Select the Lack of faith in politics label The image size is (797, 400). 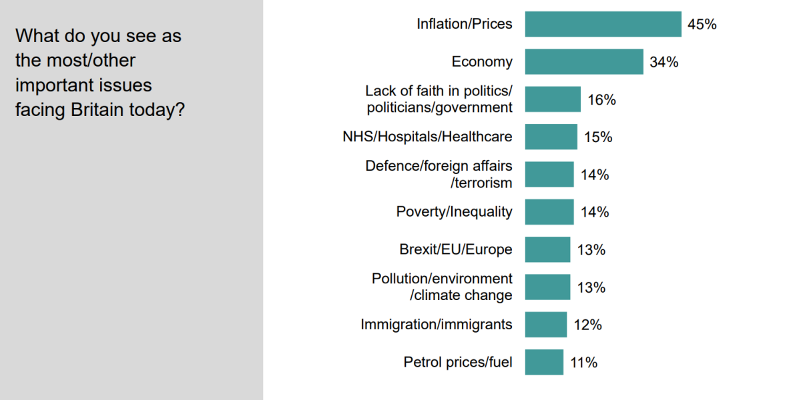pyautogui.click(x=439, y=99)
